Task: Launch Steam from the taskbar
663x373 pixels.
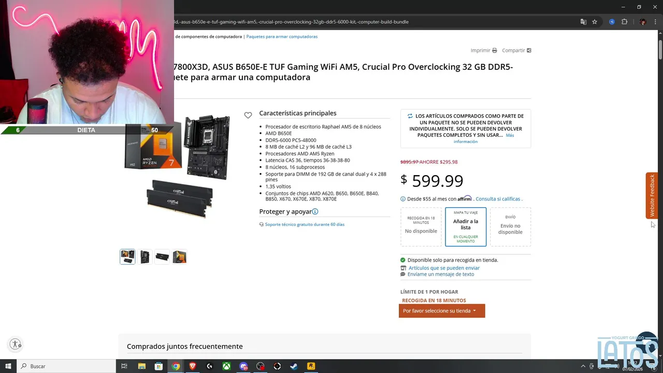Action: 294,366
